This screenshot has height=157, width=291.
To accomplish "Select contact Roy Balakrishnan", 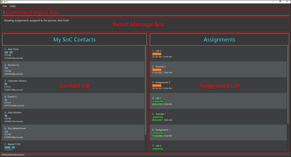I will (x=17, y=128).
